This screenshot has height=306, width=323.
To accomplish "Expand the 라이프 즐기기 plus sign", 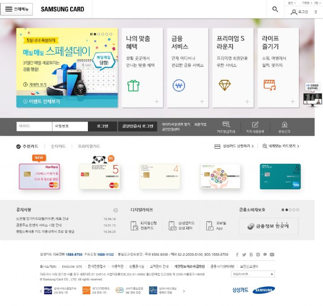I will tap(292, 101).
